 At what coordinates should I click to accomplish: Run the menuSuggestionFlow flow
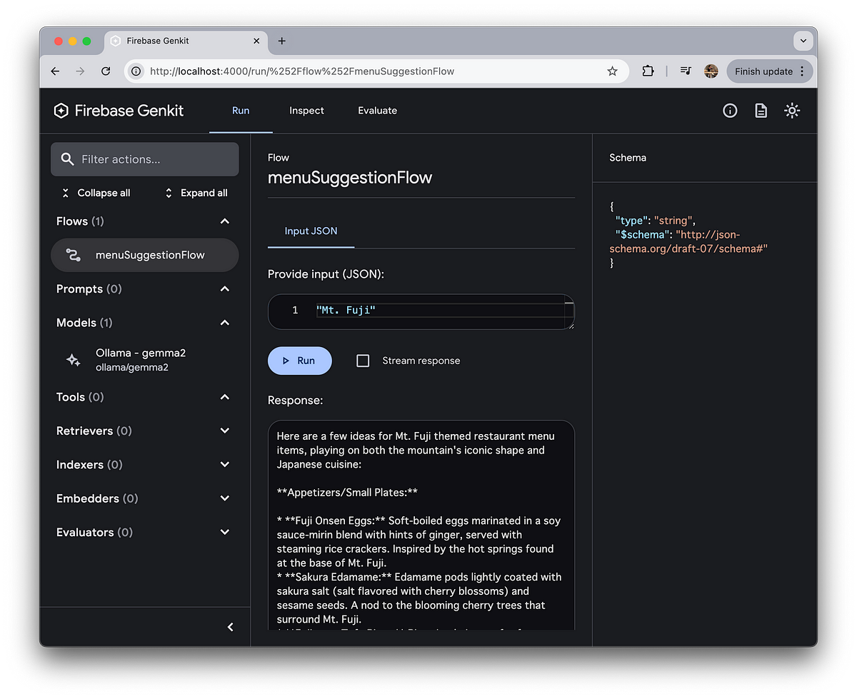[x=299, y=361]
